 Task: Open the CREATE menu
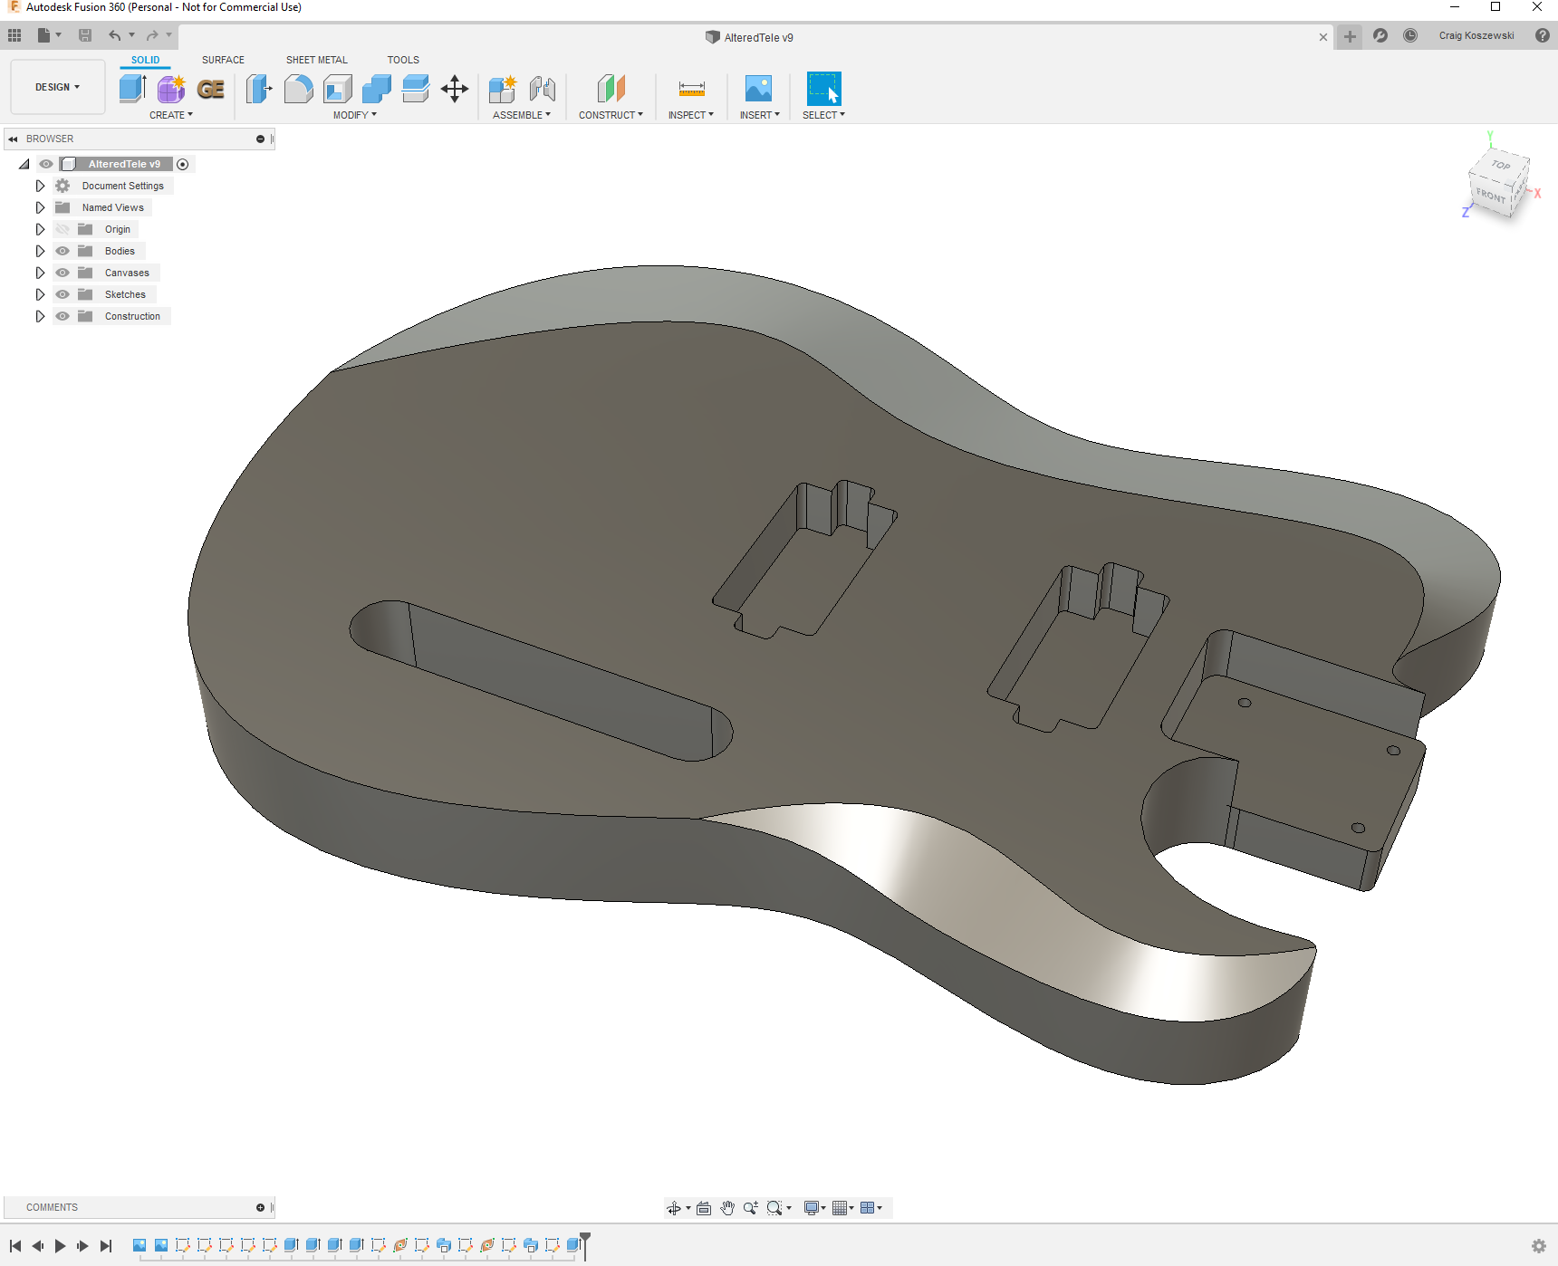pos(171,115)
